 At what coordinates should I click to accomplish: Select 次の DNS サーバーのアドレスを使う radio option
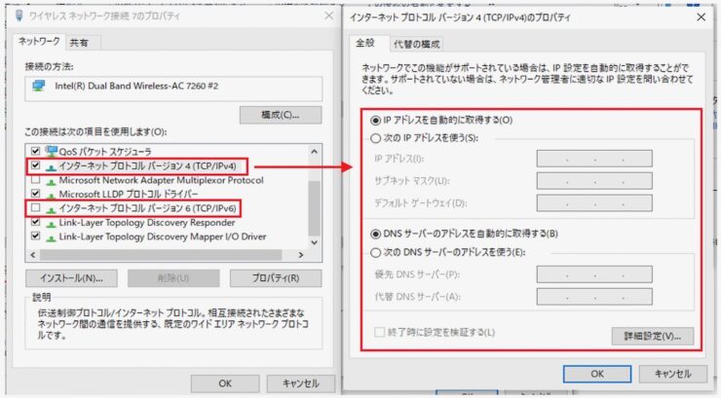pyautogui.click(x=374, y=253)
